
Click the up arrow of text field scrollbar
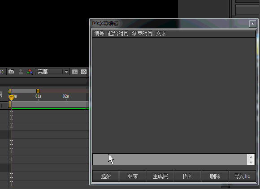(x=251, y=157)
